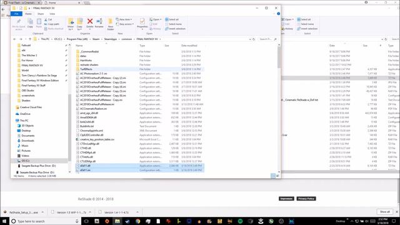Open the blue File tab
Image resolution: width=400 pixels, height=225 pixels.
[16, 14]
